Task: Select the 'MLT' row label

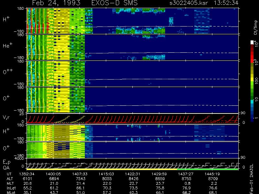Action: coord(10,183)
